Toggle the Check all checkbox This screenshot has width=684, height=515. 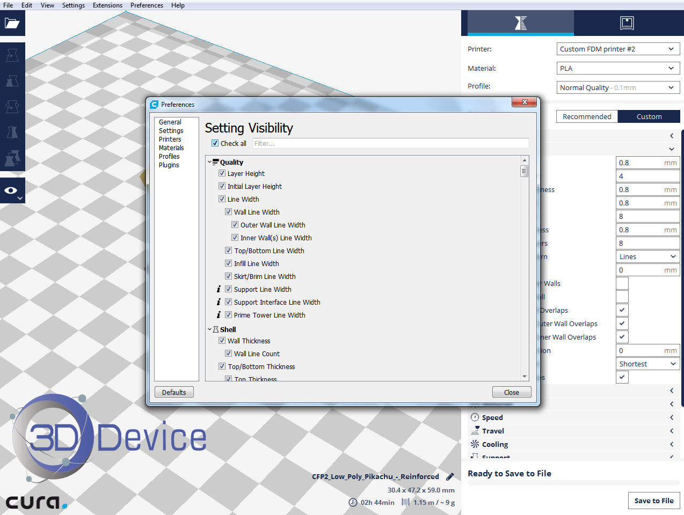pyautogui.click(x=215, y=143)
